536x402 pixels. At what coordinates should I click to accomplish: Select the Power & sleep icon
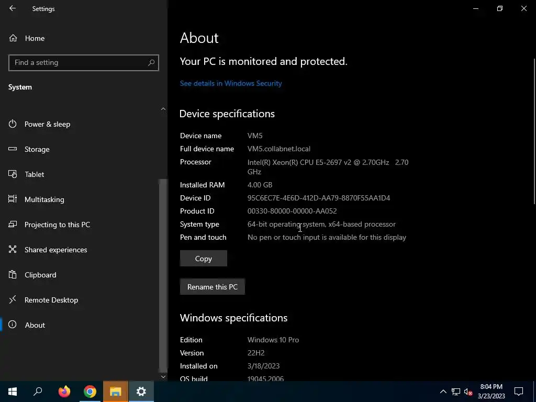click(x=13, y=124)
